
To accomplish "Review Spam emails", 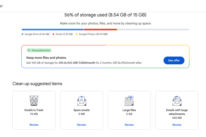I will click(x=82, y=125).
